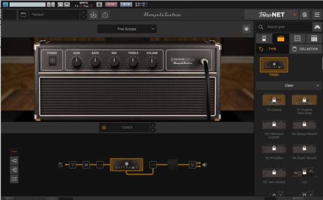Go to next host preset arrow

(x=53, y=5)
